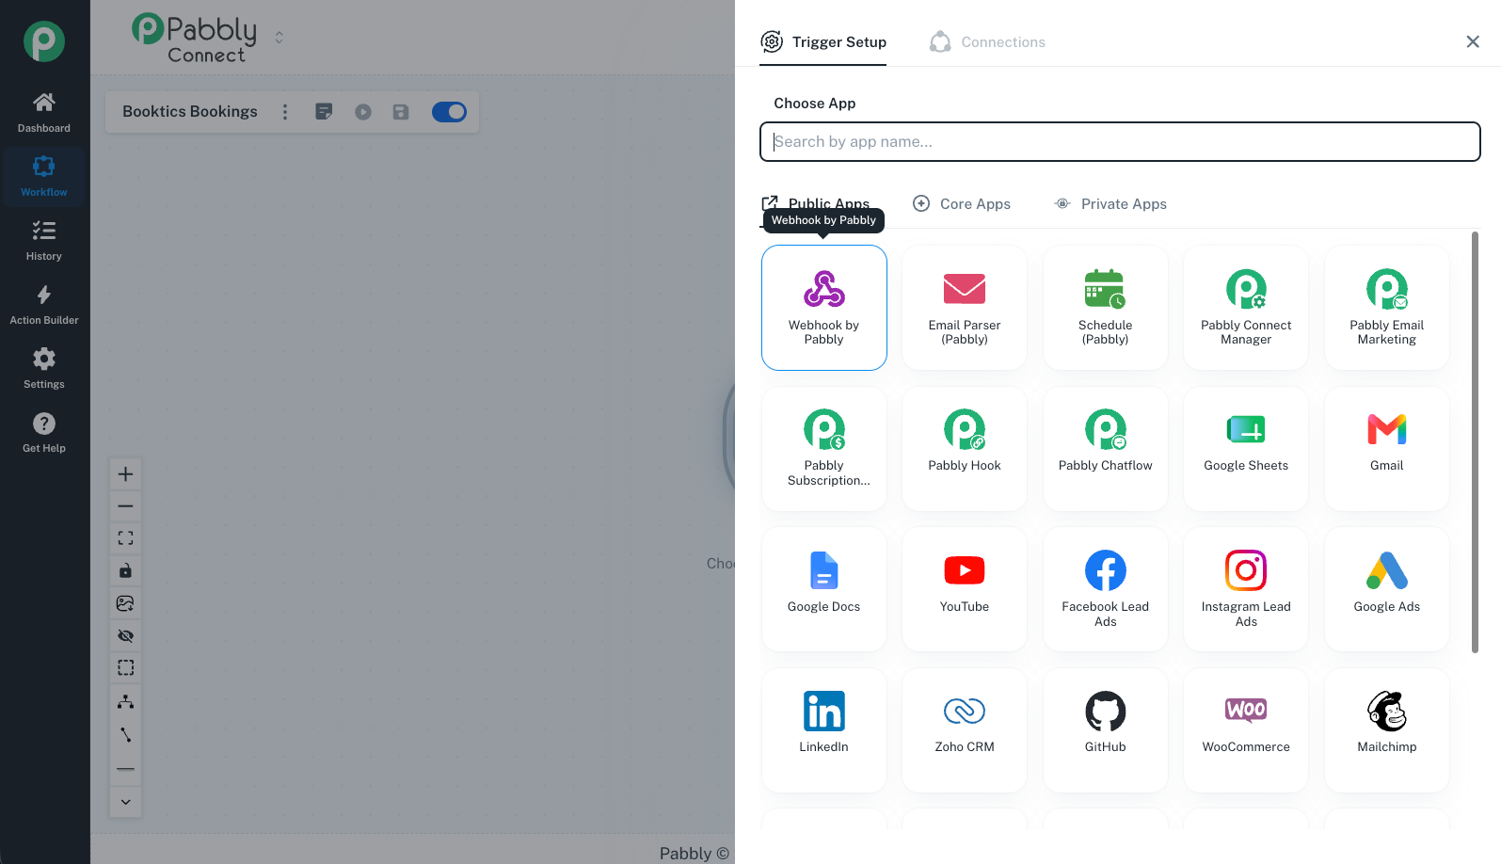This screenshot has height=864, width=1501.
Task: Select Webhook by Pabbly app
Action: point(823,308)
